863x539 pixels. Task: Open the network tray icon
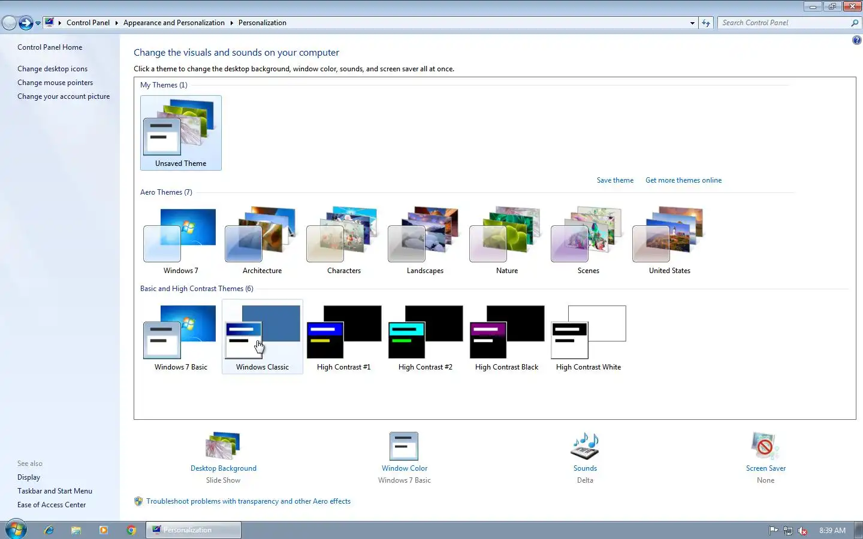[788, 530]
